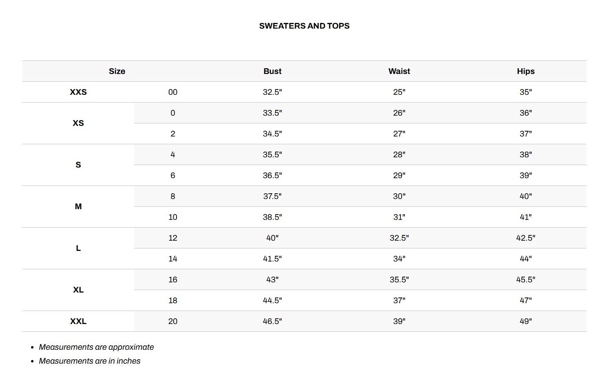Click the XL size label
This screenshot has width=610, height=389.
pos(78,290)
